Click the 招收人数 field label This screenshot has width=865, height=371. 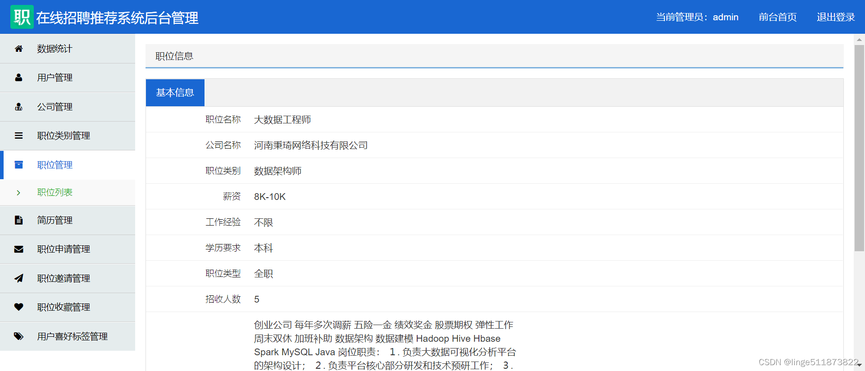[x=223, y=299]
